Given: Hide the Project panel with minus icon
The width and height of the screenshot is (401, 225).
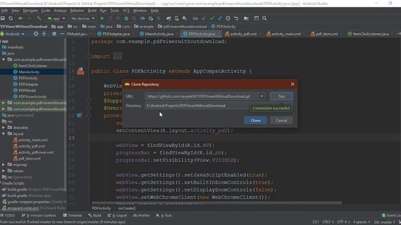Looking at the screenshot, I should tap(62, 34).
